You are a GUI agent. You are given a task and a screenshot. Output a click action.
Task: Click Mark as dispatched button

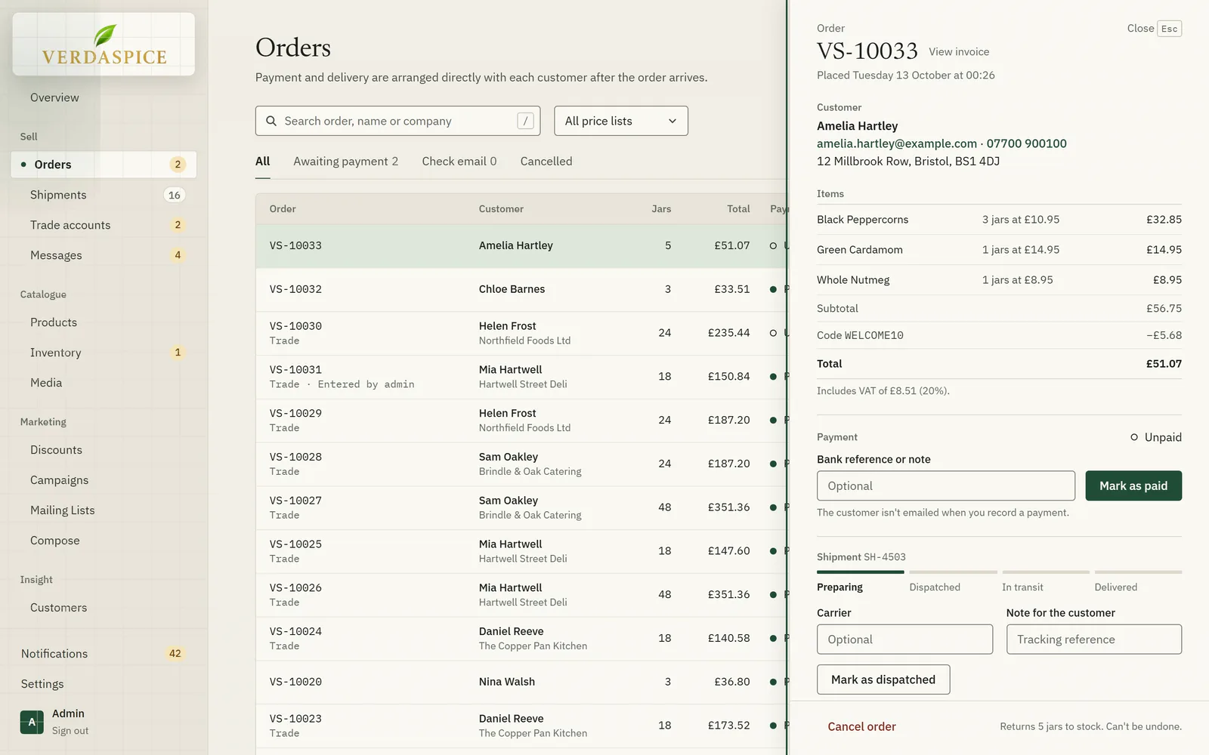click(883, 679)
